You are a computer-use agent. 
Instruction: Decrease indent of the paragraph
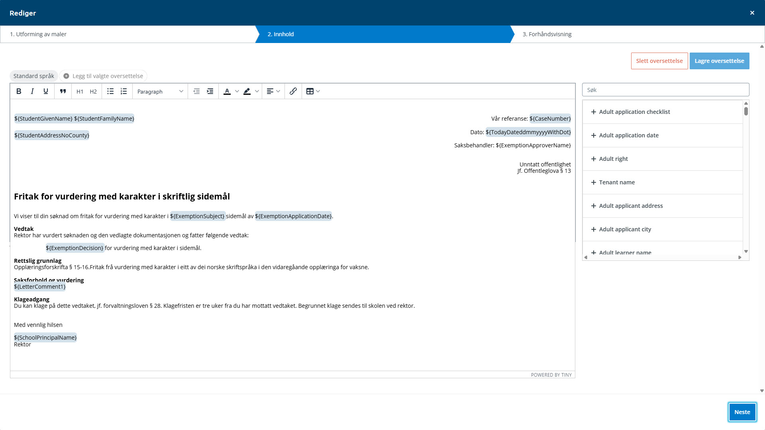[196, 91]
